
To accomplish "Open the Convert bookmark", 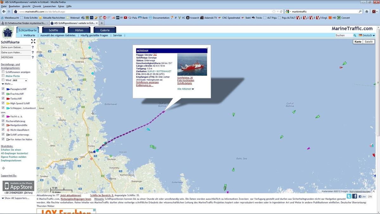I will tap(343, 18).
